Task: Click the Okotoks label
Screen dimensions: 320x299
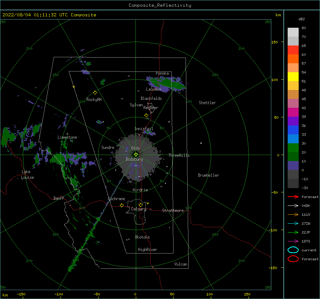Action: (x=142, y=237)
